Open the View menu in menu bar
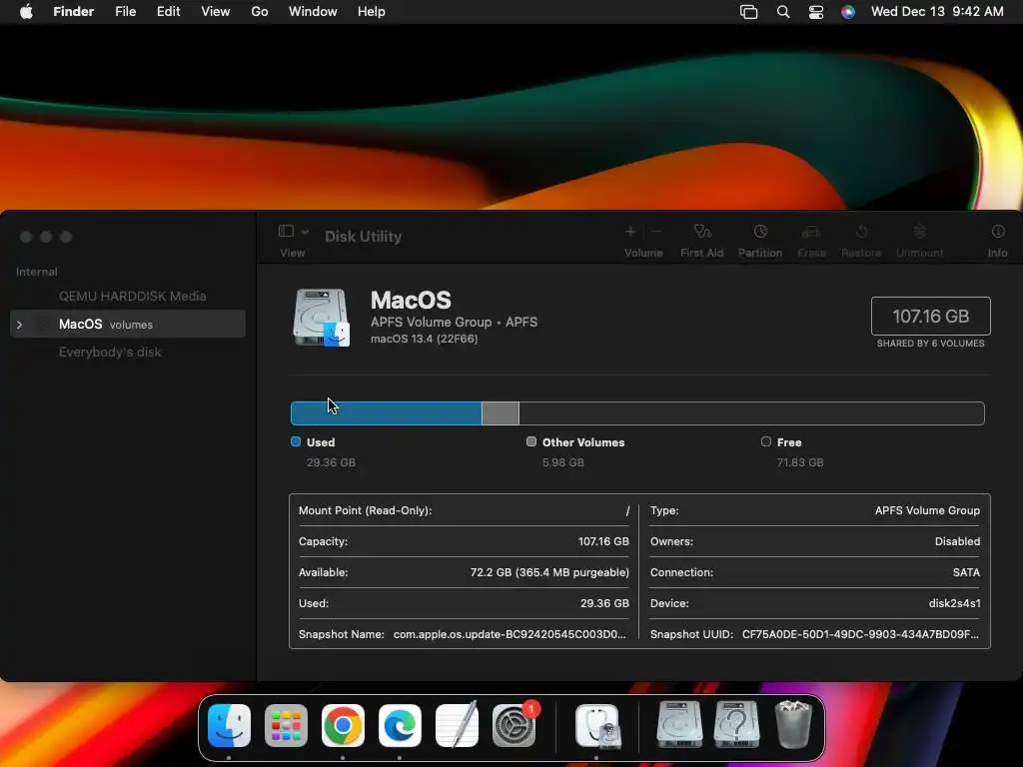1023x767 pixels. (216, 12)
